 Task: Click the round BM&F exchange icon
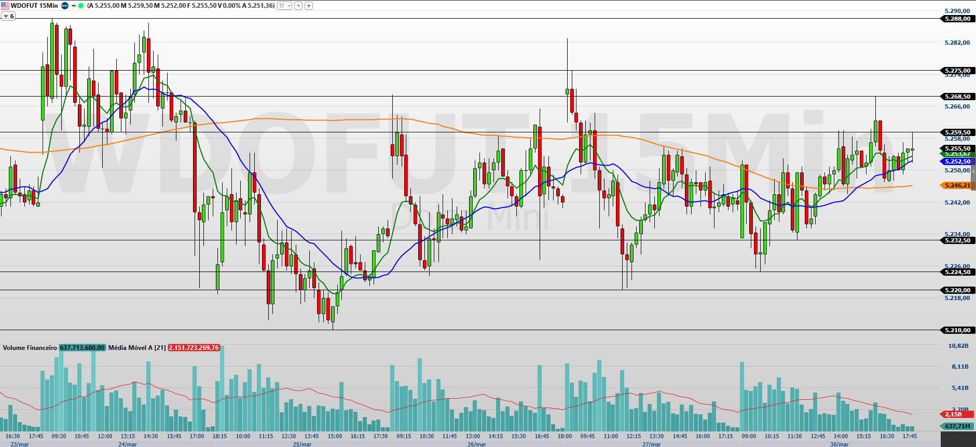click(x=65, y=6)
